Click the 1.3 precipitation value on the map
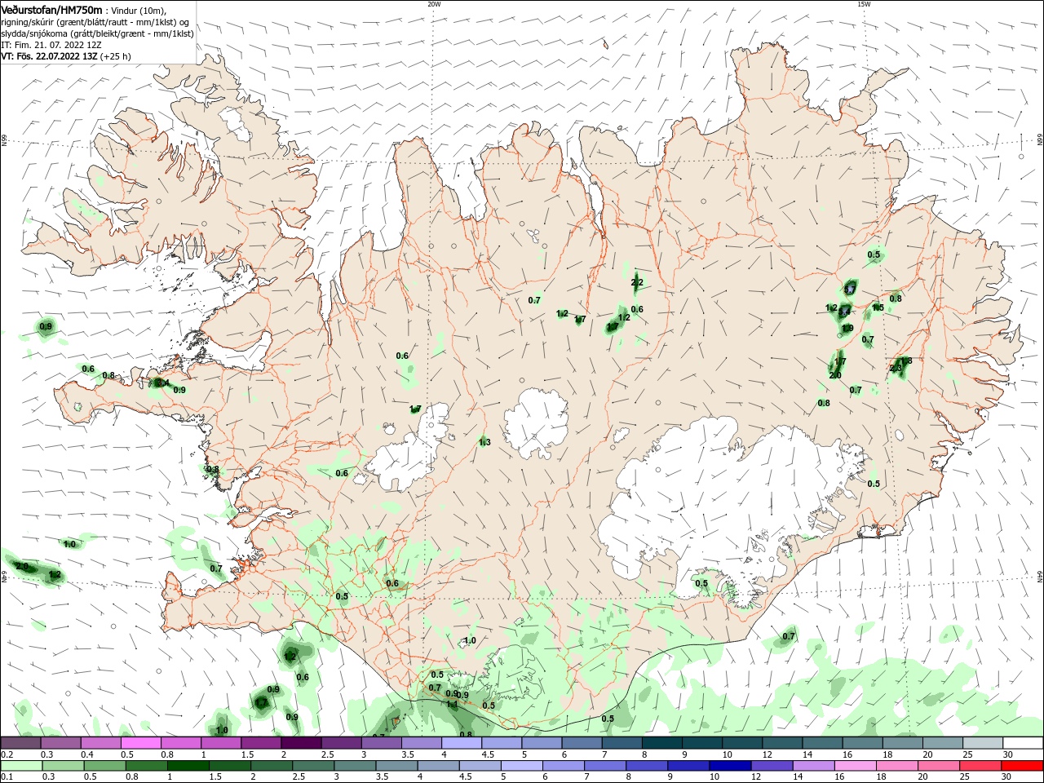This screenshot has width=1044, height=783. click(x=484, y=442)
